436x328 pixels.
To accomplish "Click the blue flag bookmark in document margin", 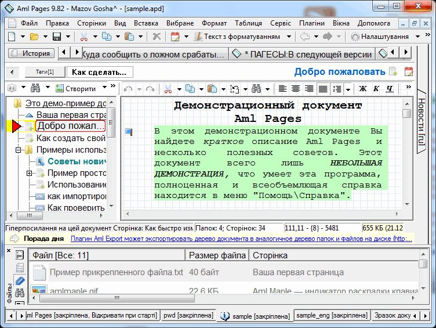I will (129, 132).
